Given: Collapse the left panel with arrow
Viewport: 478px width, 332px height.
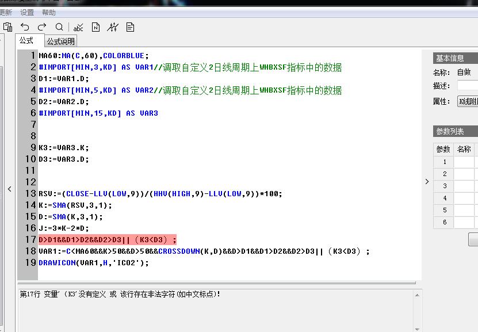Looking at the screenshot, I should click(x=9, y=189).
